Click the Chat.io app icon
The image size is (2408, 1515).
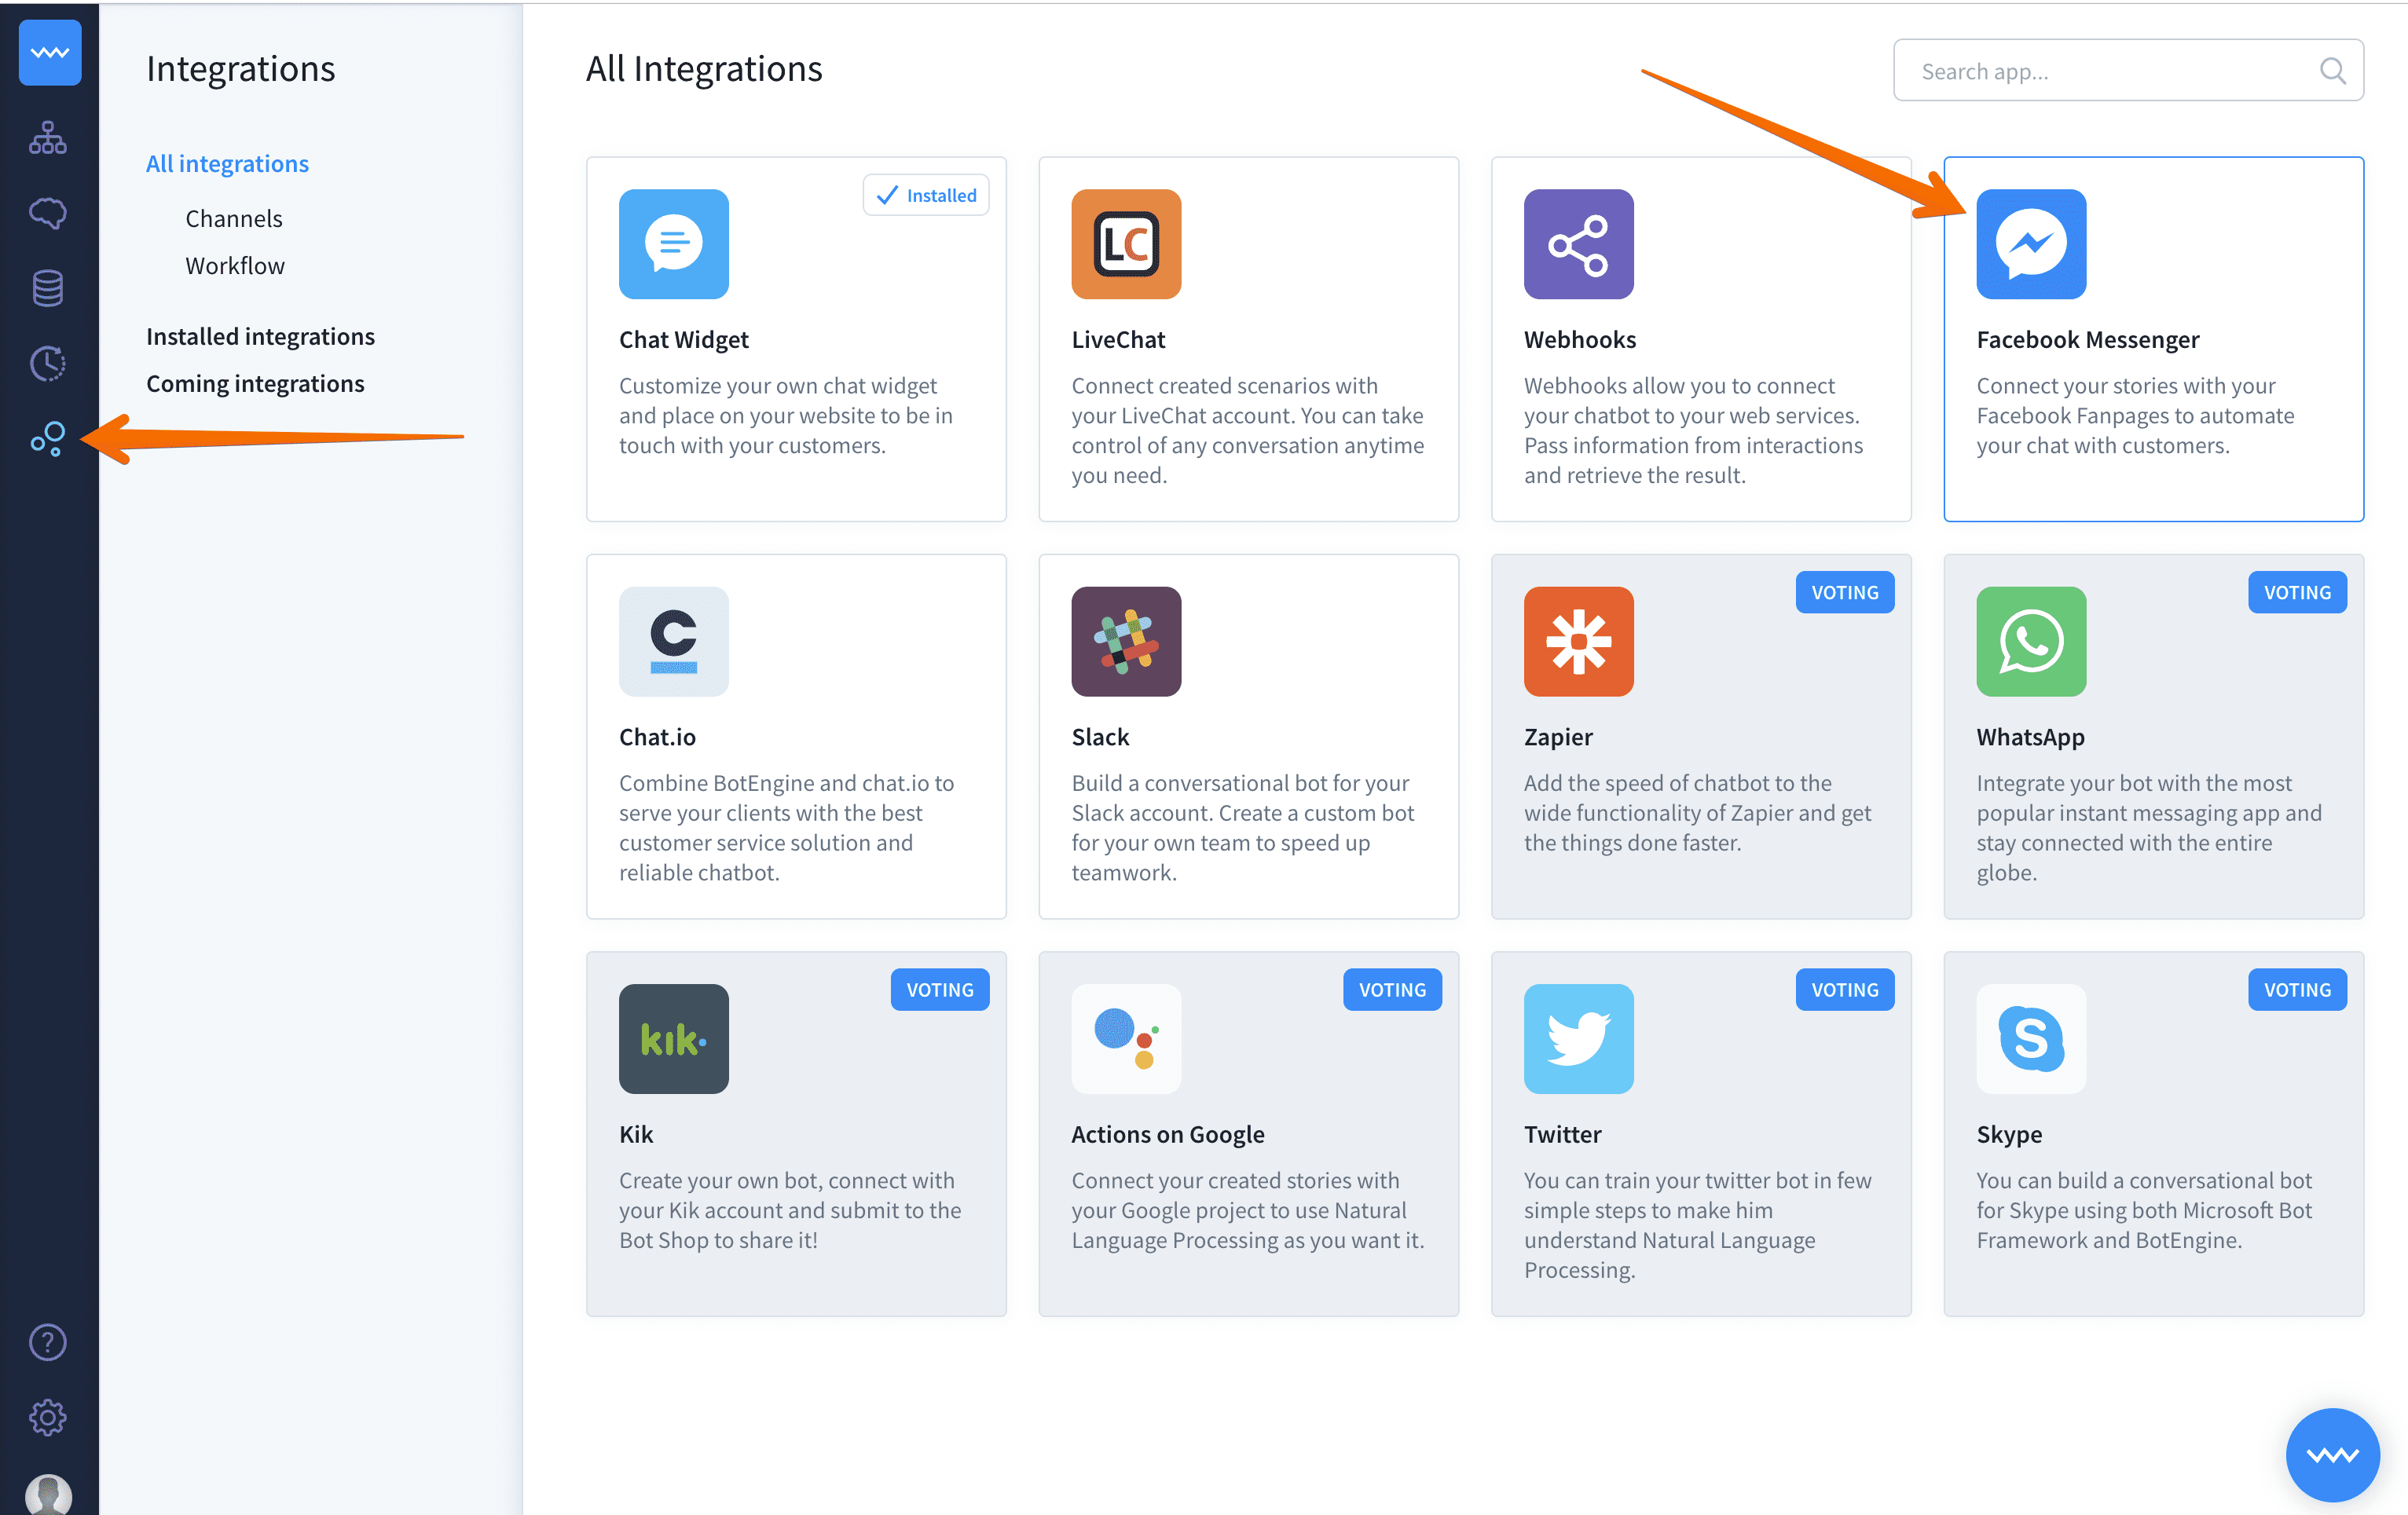[674, 642]
